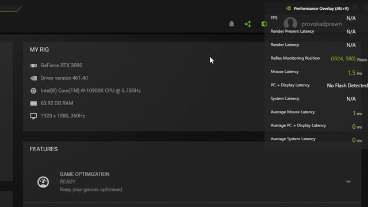The height and width of the screenshot is (207, 368).
Task: Click the Mouse Latency label
Action: 285,71
